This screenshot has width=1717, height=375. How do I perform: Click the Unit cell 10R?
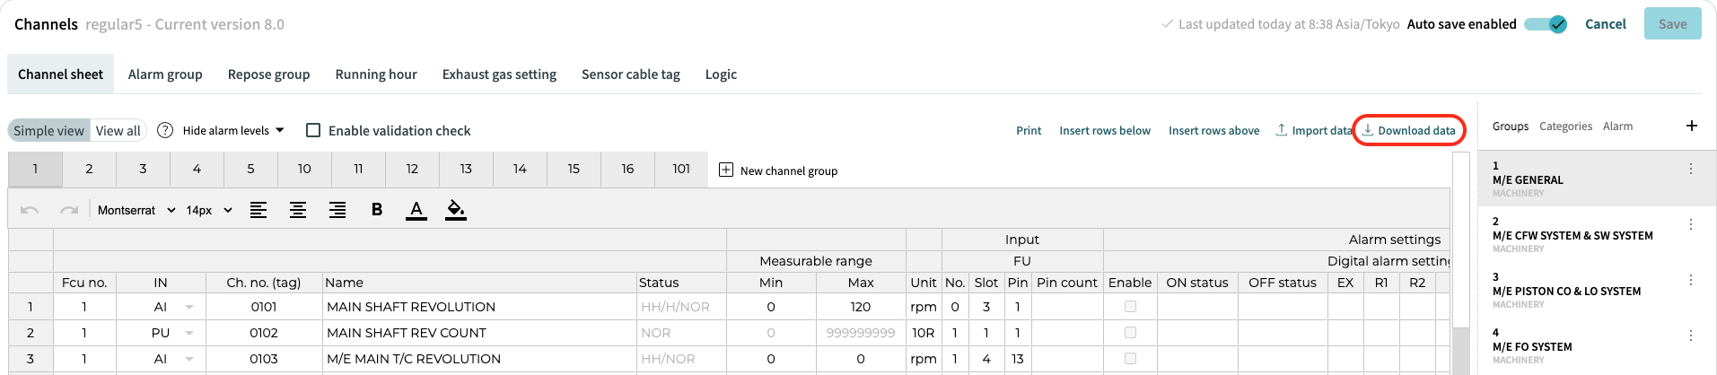pyautogui.click(x=924, y=333)
